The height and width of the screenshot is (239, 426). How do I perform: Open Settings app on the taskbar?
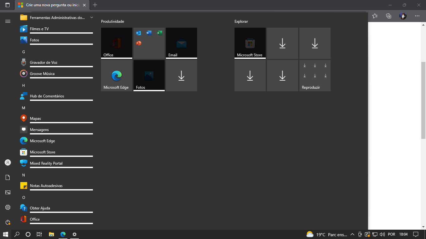tap(75, 234)
